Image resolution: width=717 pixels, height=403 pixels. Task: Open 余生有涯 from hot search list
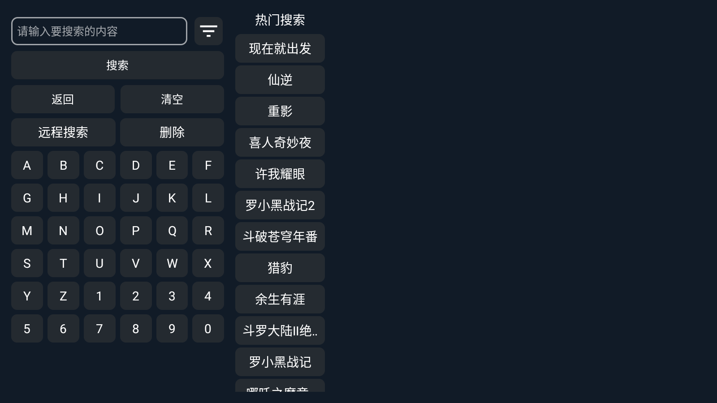[x=280, y=300]
